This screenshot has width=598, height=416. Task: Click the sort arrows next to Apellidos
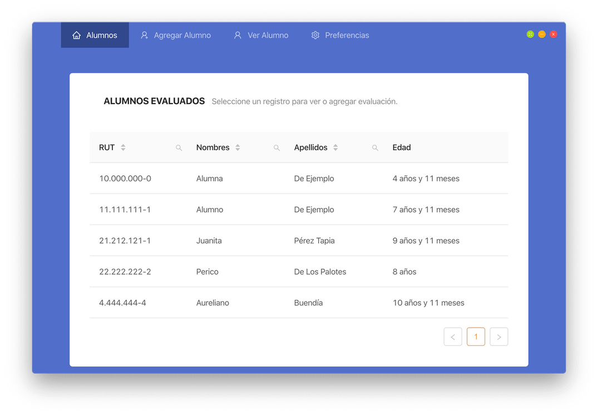pyautogui.click(x=335, y=147)
